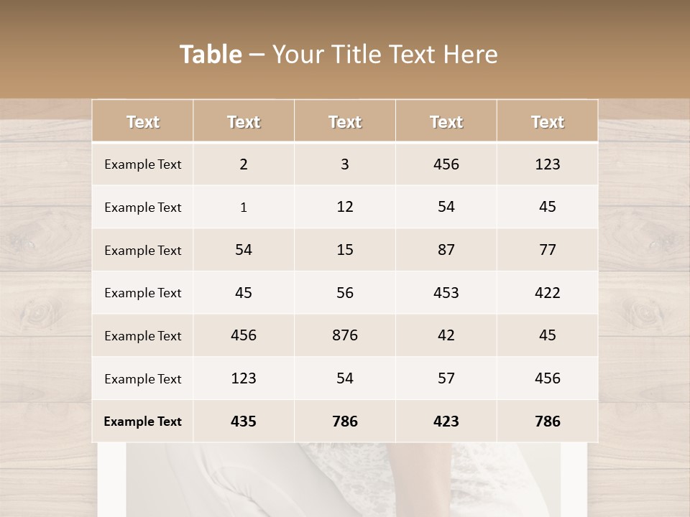Viewport: 690px width, 517px height.
Task: Select the first column header 'Text' cell
Action: click(142, 122)
